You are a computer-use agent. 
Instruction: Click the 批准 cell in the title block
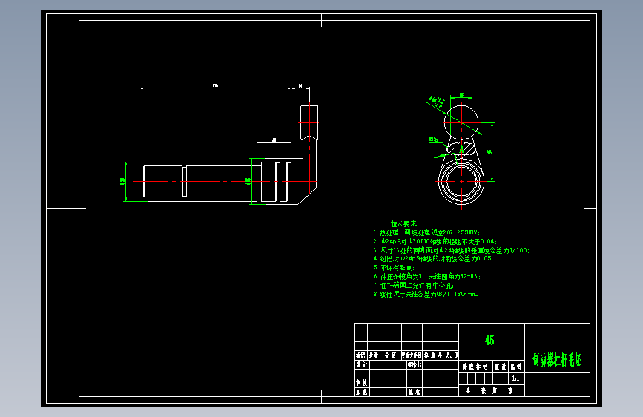[414, 392]
